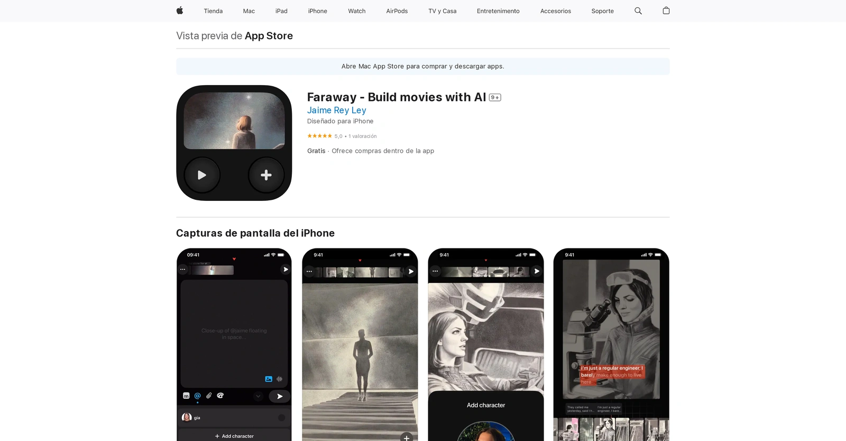This screenshot has height=441, width=846.
Task: Open the Jaime Rey Ley developer link
Action: pos(337,110)
